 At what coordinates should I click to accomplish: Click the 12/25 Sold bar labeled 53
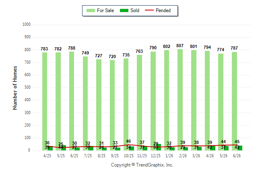(x=158, y=147)
